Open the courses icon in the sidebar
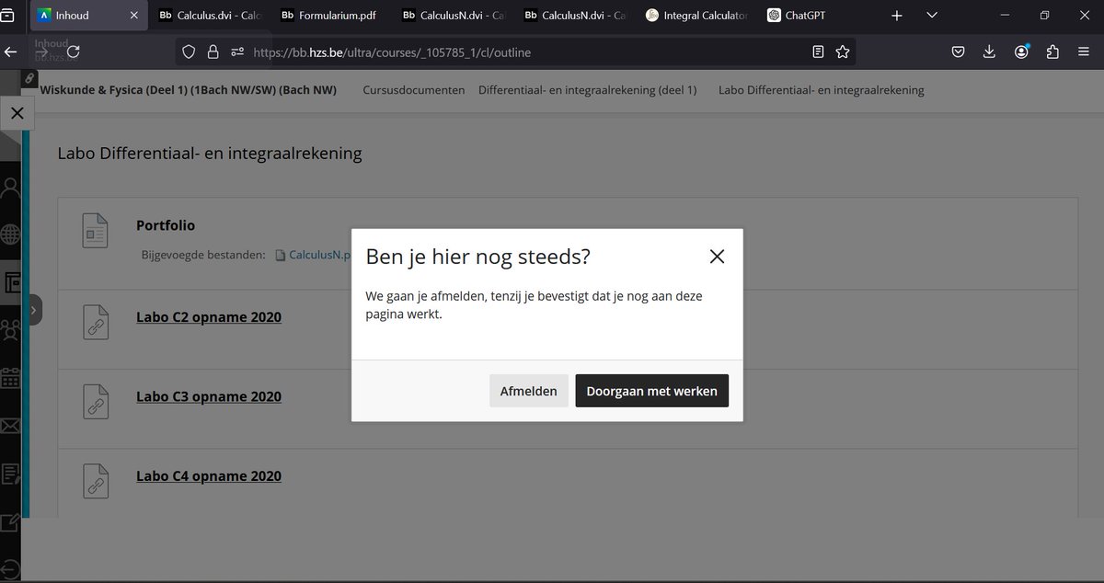 (x=10, y=282)
